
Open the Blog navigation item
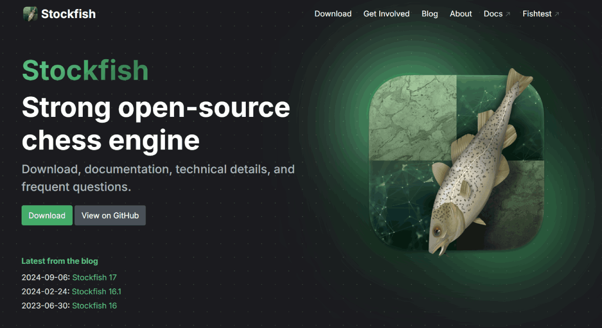pos(429,14)
